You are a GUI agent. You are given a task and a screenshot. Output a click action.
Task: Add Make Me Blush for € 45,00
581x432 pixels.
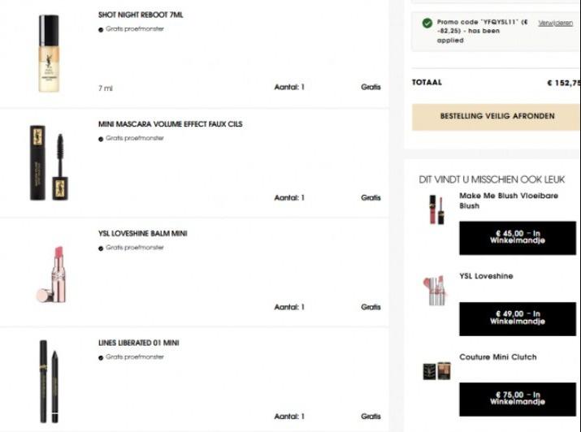click(517, 238)
